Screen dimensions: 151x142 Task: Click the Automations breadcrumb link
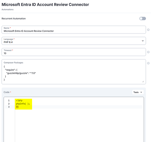[7, 9]
